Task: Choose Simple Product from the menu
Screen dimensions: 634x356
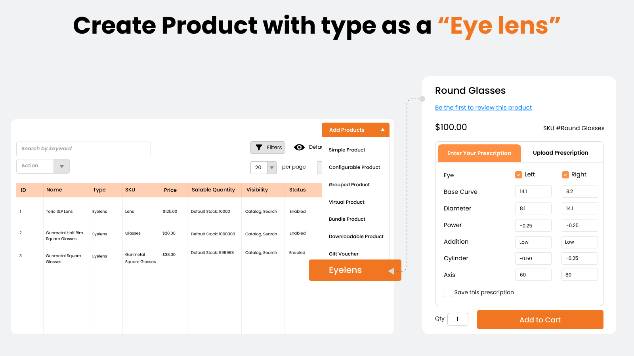Action: [347, 150]
